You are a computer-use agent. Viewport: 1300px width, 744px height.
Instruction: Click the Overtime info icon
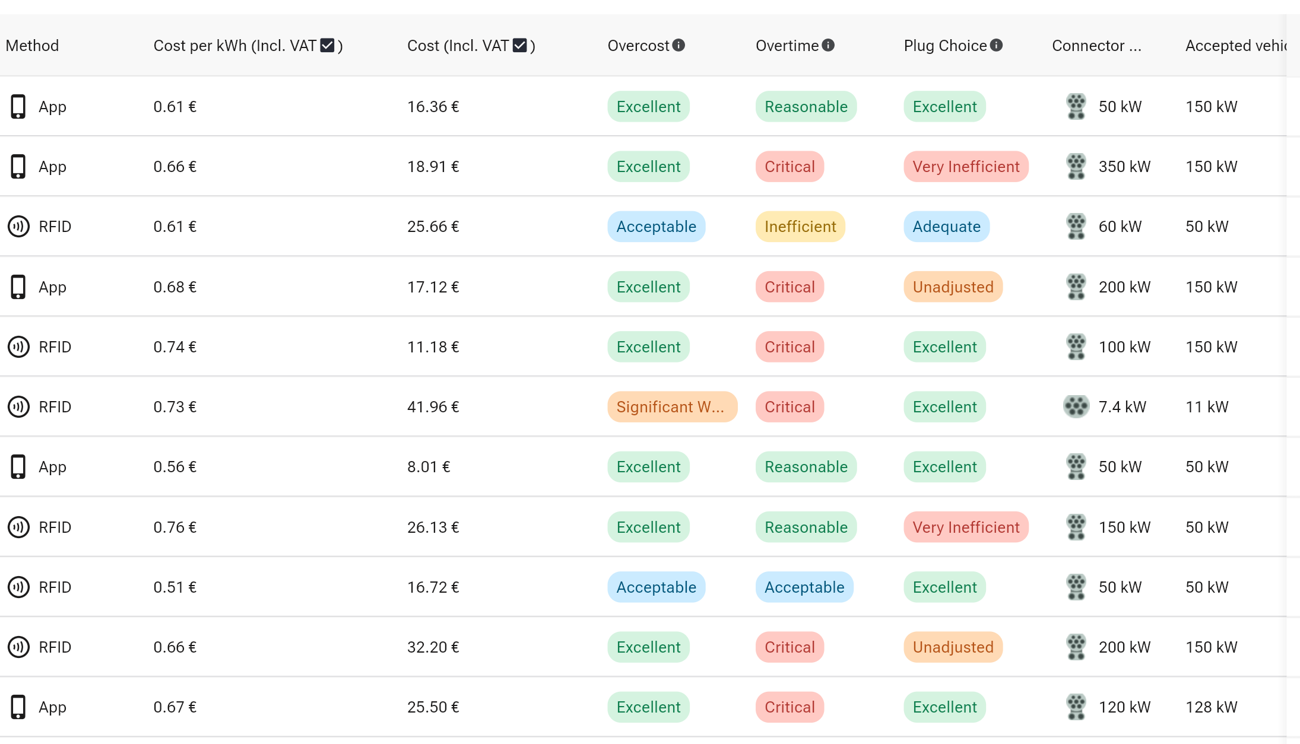[x=828, y=45]
